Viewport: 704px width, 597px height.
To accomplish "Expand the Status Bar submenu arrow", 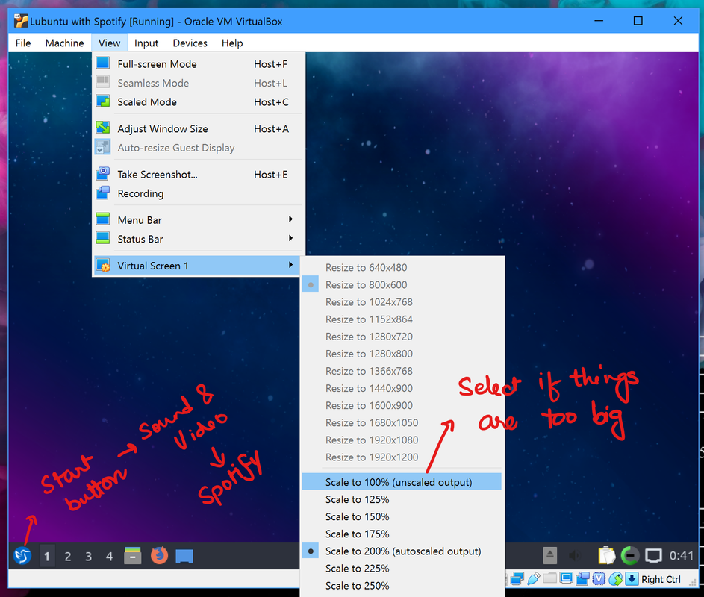I will [x=291, y=238].
